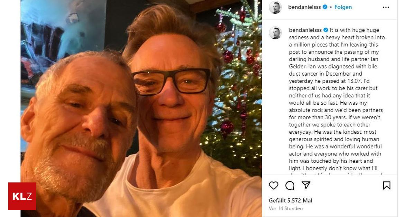Click the profile picture in the post header
The width and height of the screenshot is (415, 217).
[275, 7]
